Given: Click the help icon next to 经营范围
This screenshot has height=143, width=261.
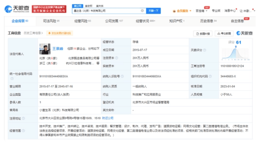Looking at the screenshot, I should tap(23, 131).
